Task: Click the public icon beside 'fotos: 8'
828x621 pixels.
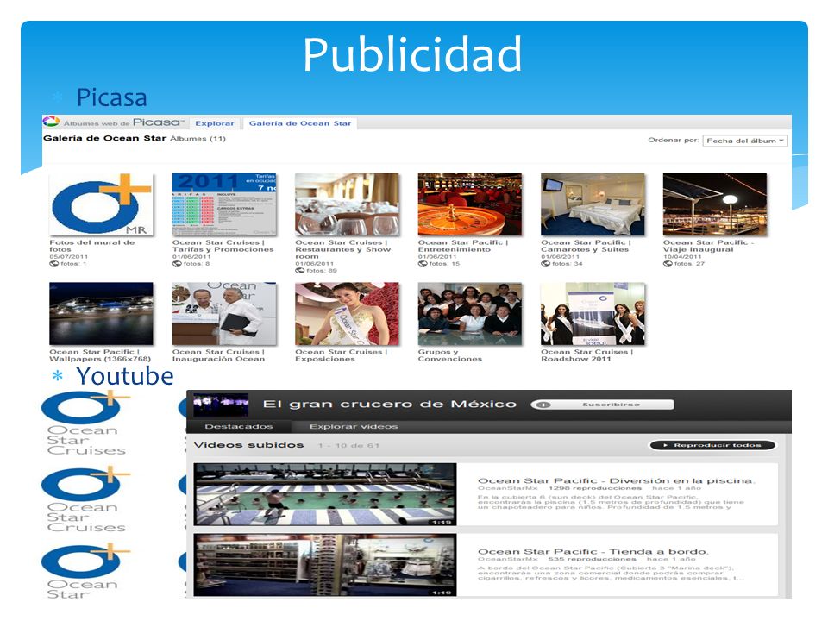Action: [177, 263]
